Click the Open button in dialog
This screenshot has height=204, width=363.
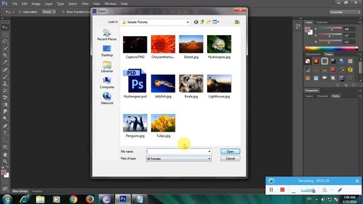230,151
